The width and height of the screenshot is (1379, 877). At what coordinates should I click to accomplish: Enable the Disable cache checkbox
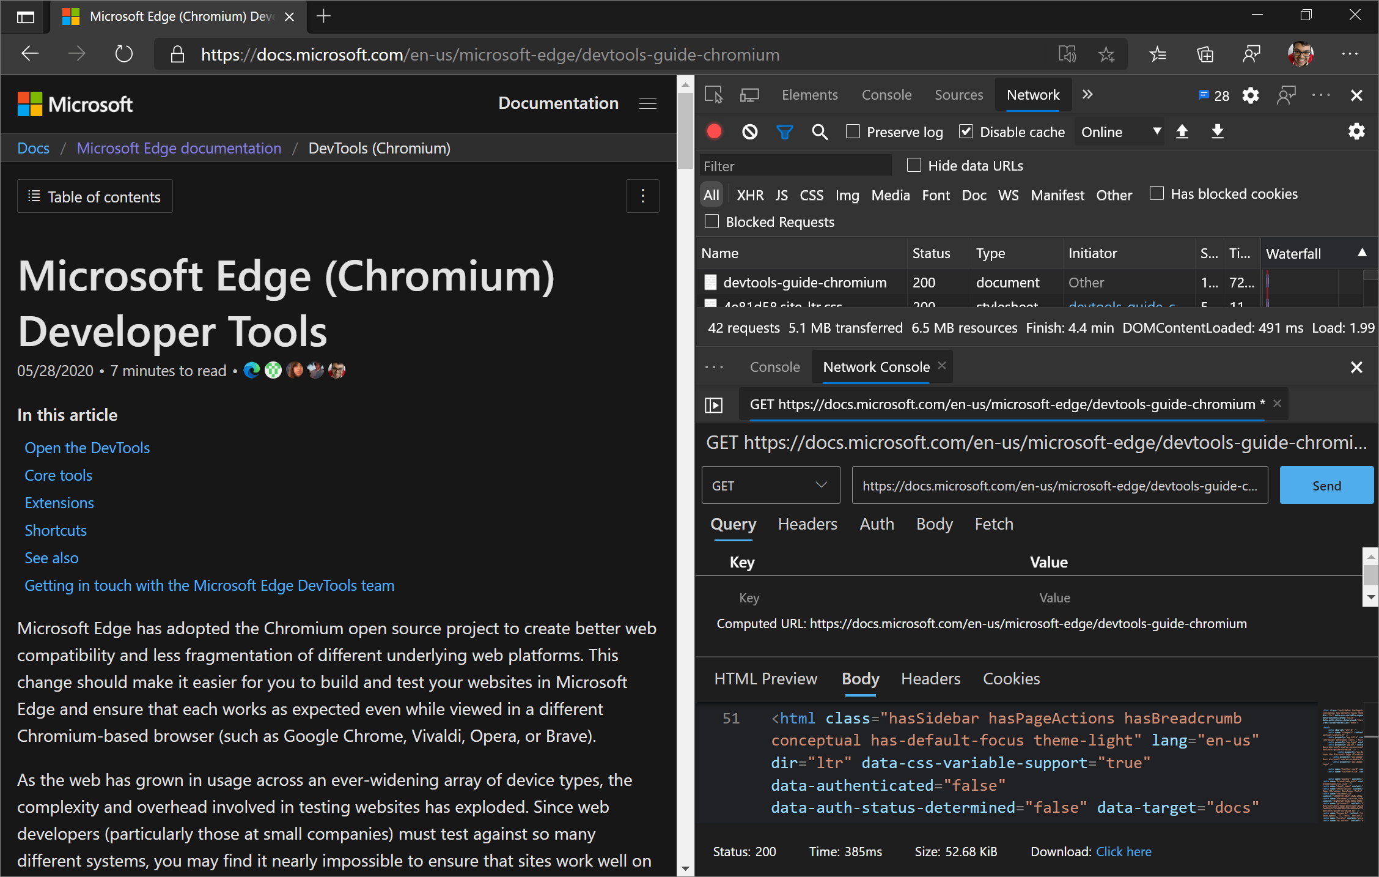(963, 131)
